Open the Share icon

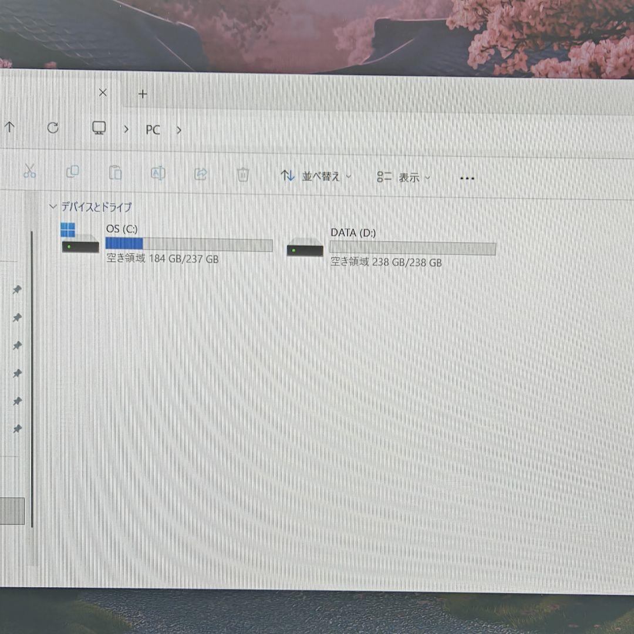pos(201,174)
